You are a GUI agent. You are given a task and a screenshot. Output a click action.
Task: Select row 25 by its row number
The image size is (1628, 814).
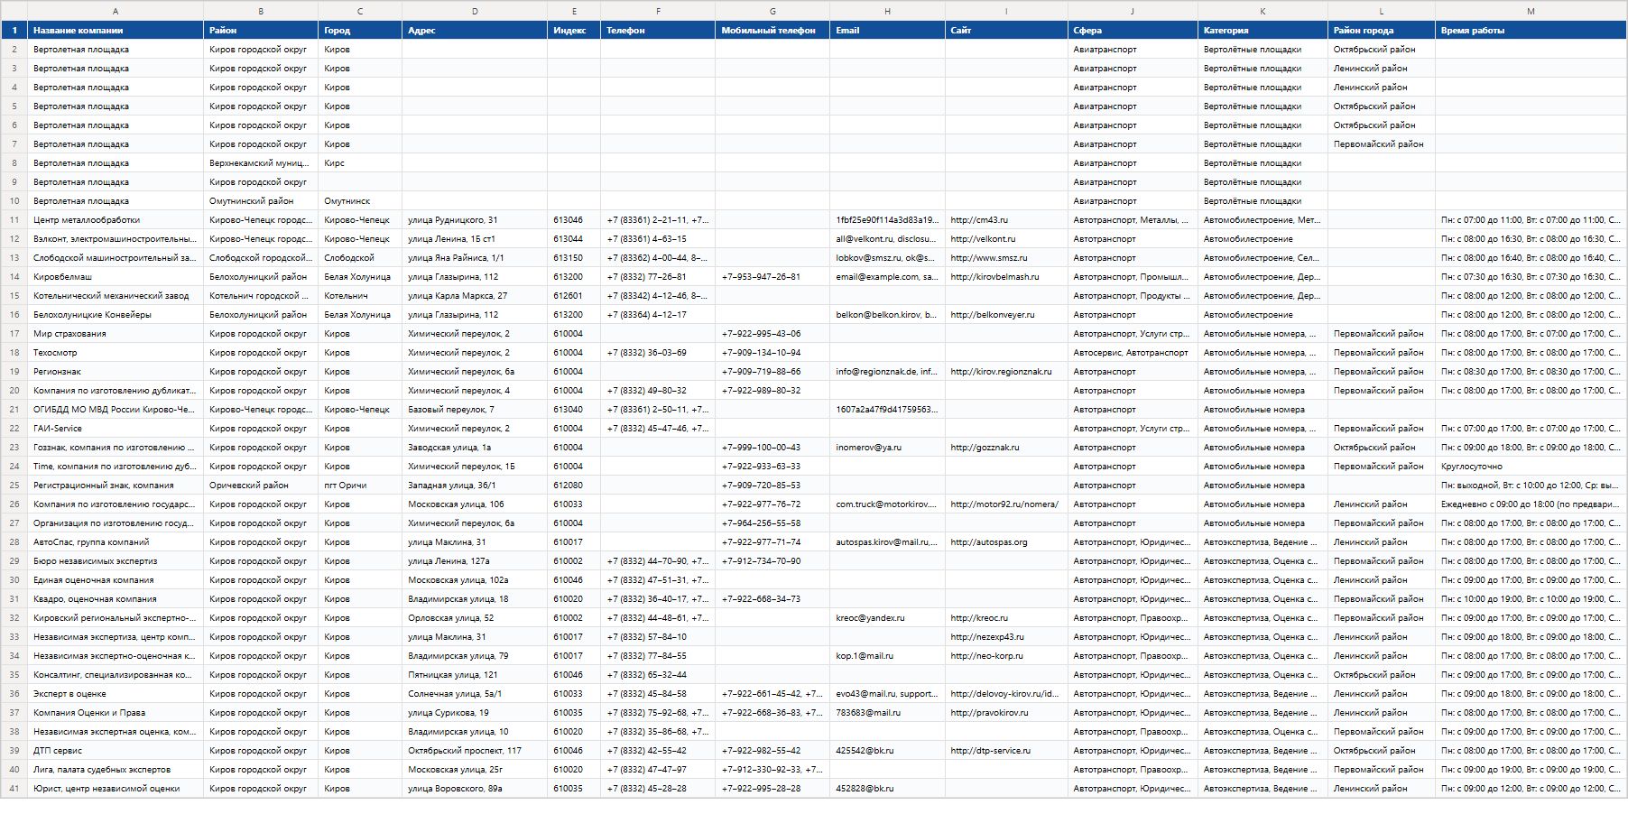pyautogui.click(x=14, y=486)
